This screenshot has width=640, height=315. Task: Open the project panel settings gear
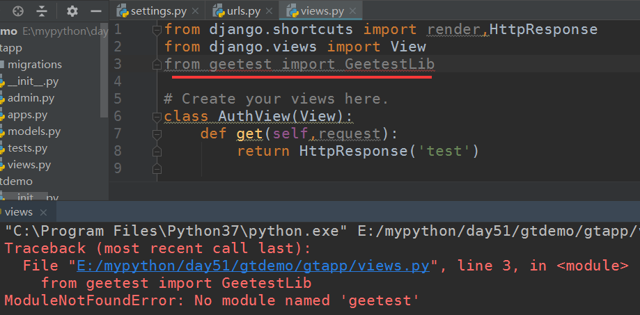click(x=72, y=12)
